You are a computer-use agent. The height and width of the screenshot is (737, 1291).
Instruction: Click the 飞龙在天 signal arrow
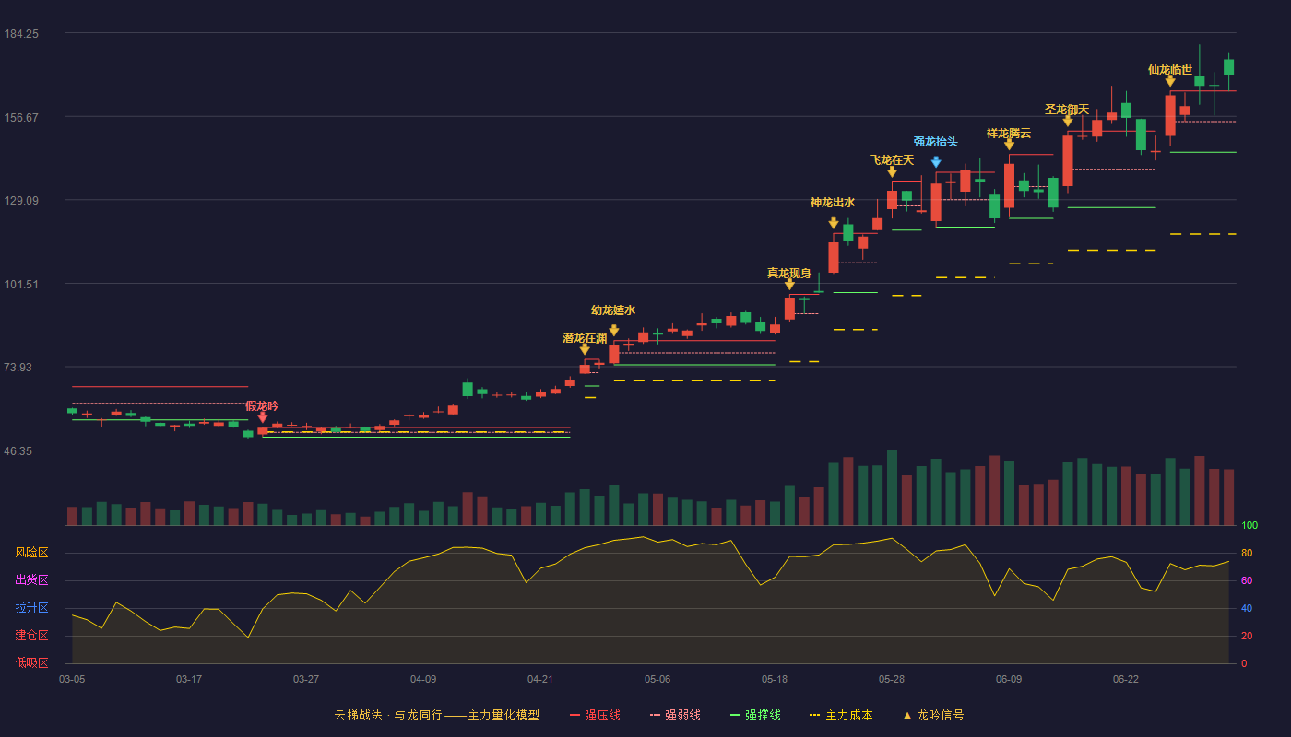click(x=892, y=171)
